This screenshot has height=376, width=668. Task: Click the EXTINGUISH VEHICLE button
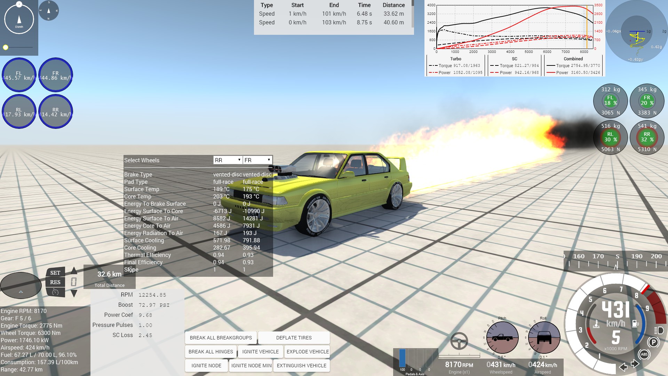301,366
